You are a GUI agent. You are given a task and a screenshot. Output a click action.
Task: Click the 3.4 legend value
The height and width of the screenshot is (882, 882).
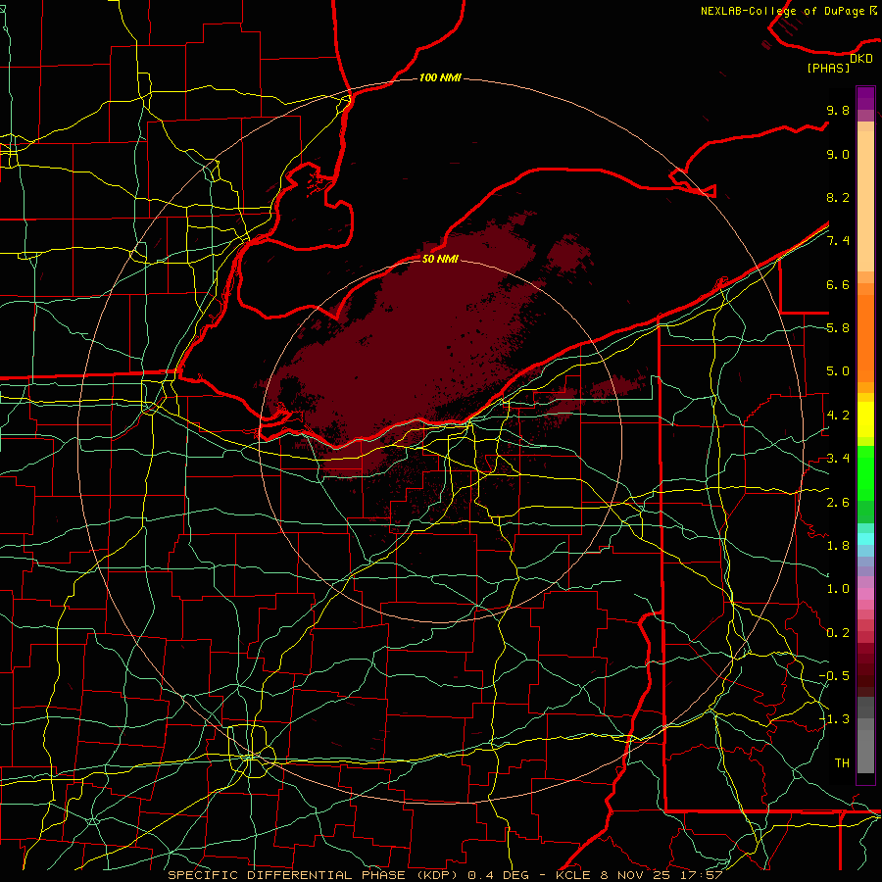tap(838, 458)
